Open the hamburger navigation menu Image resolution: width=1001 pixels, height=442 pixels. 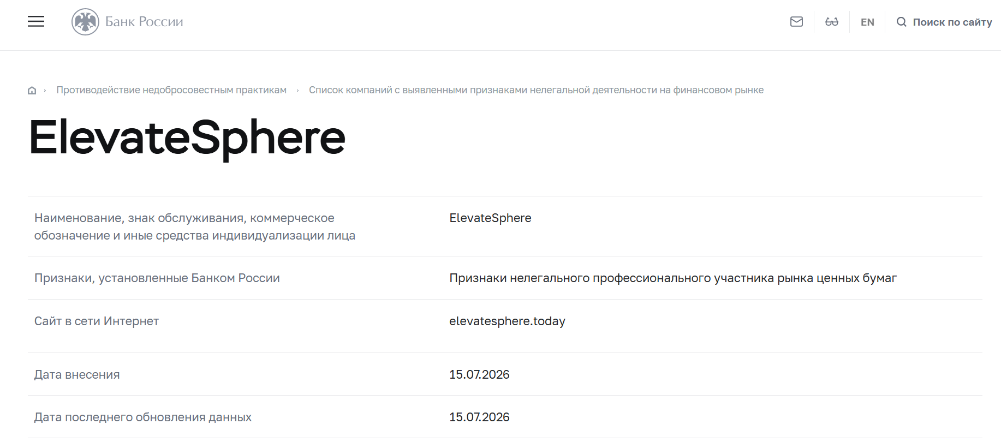[x=36, y=22]
